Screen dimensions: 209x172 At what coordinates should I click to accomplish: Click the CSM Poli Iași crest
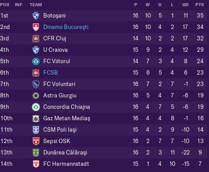[36, 130]
